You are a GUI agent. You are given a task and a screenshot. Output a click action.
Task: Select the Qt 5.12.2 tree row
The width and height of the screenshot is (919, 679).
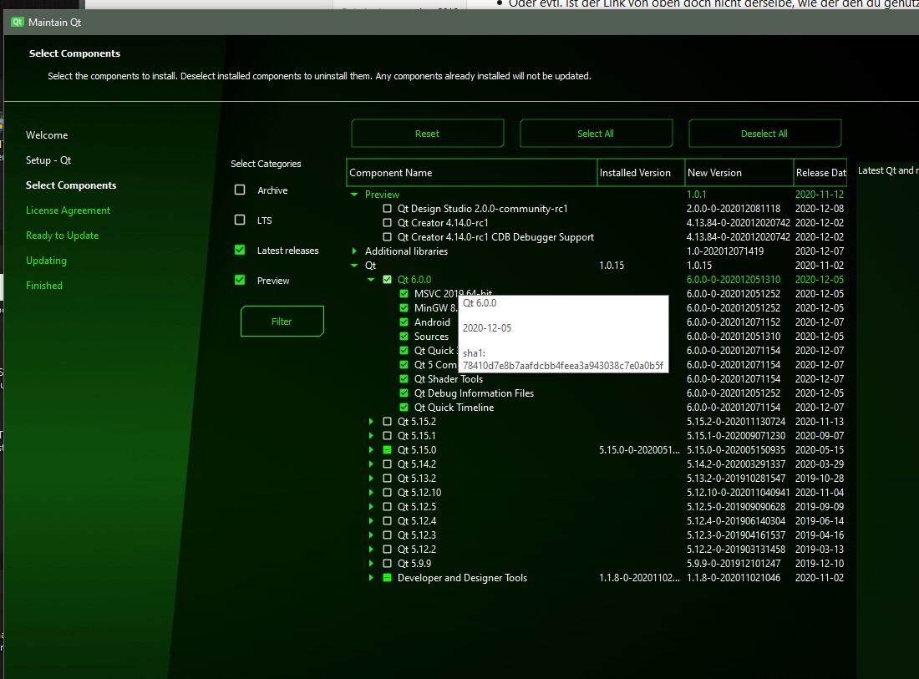pyautogui.click(x=597, y=550)
